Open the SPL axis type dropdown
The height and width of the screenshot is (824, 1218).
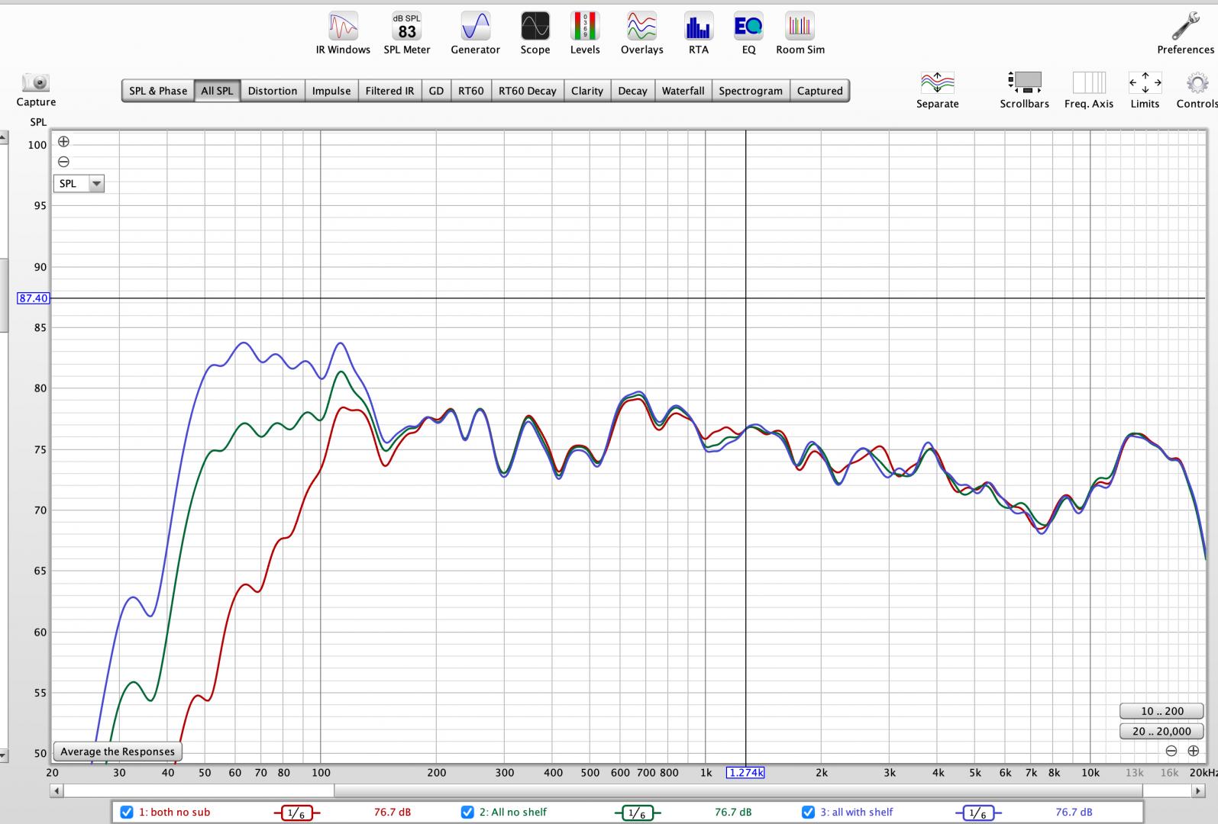coord(79,183)
